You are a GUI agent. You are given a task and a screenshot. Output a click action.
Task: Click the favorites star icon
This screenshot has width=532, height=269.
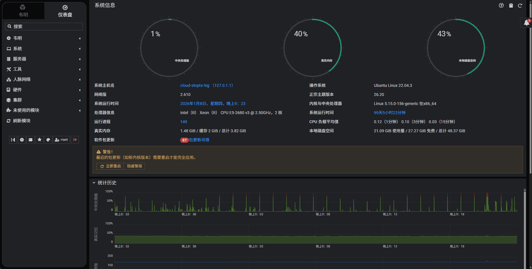(x=40, y=140)
